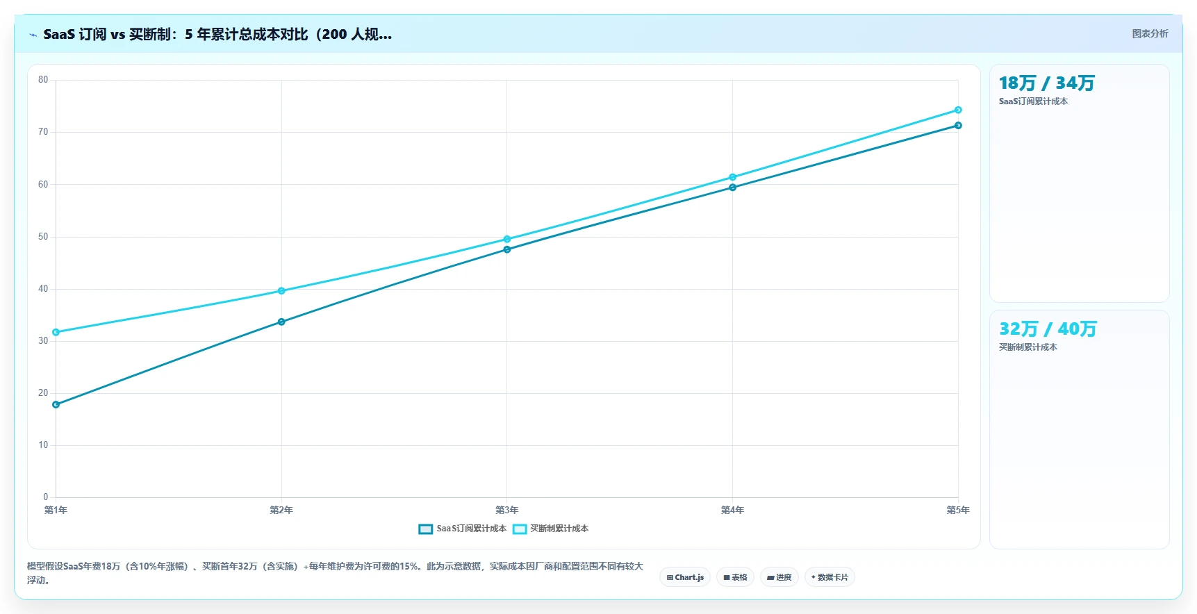1197x614 pixels.
Task: Click the 进度 tag
Action: click(779, 577)
